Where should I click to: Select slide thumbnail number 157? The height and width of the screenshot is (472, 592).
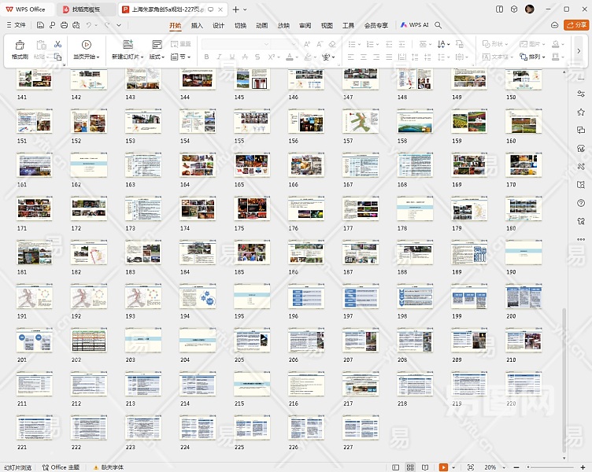coord(361,122)
